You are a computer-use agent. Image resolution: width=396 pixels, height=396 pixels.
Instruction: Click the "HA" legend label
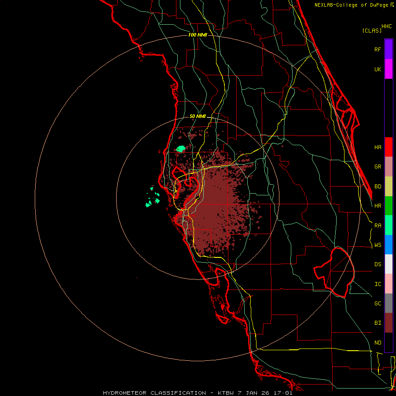click(x=378, y=147)
